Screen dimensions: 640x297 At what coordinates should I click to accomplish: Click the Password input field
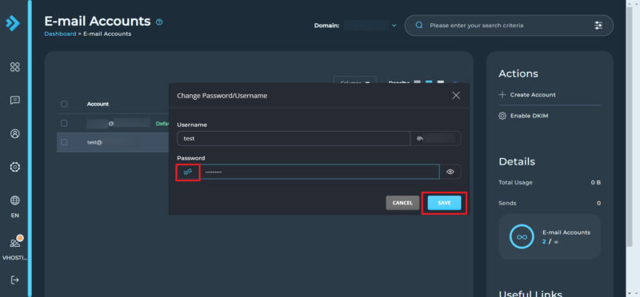click(319, 172)
